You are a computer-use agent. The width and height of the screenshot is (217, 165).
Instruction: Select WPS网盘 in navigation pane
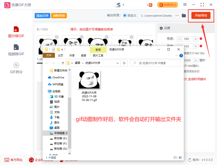click(x=56, y=85)
